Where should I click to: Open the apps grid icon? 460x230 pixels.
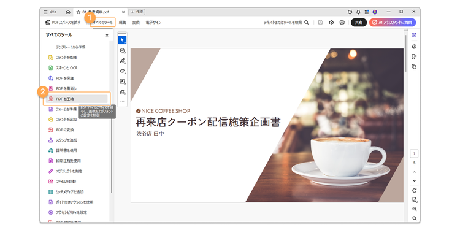[367, 12]
